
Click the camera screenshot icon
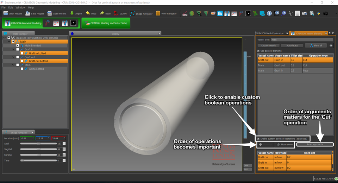(305, 13)
